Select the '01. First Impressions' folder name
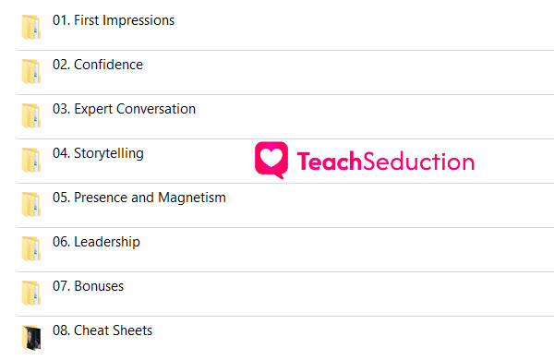The width and height of the screenshot is (554, 360). [114, 20]
